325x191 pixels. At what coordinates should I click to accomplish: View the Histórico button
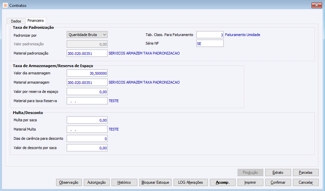point(124,182)
